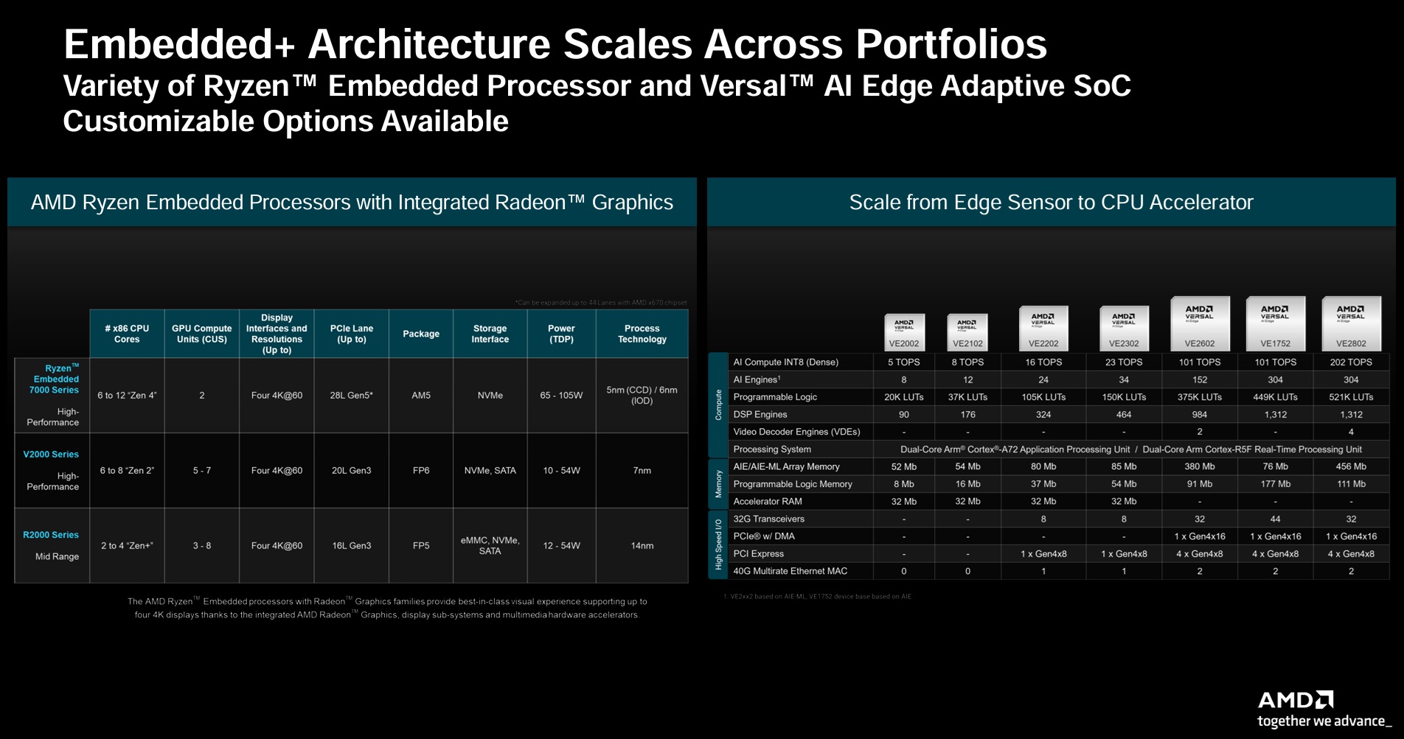The image size is (1404, 739).
Task: Click the vertical Memory section label
Action: 718,484
